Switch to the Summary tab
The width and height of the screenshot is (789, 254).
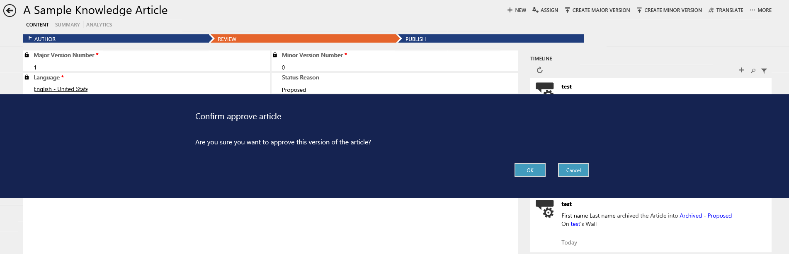pyautogui.click(x=67, y=25)
